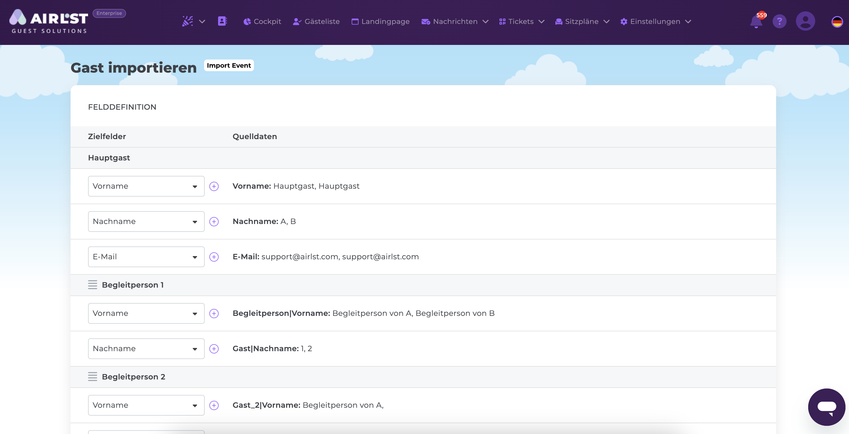Click the Zielfelder column header

[x=107, y=136]
